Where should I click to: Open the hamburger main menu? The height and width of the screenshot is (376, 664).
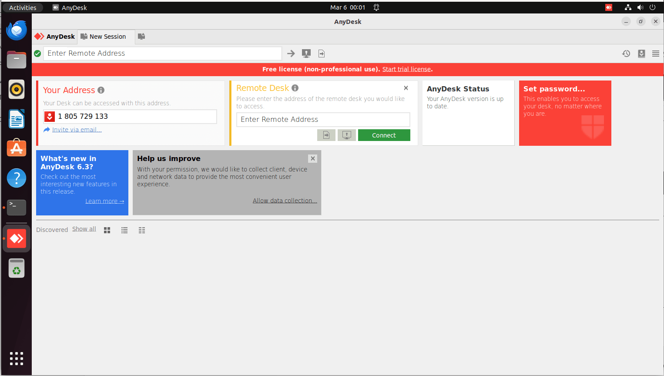click(x=656, y=54)
